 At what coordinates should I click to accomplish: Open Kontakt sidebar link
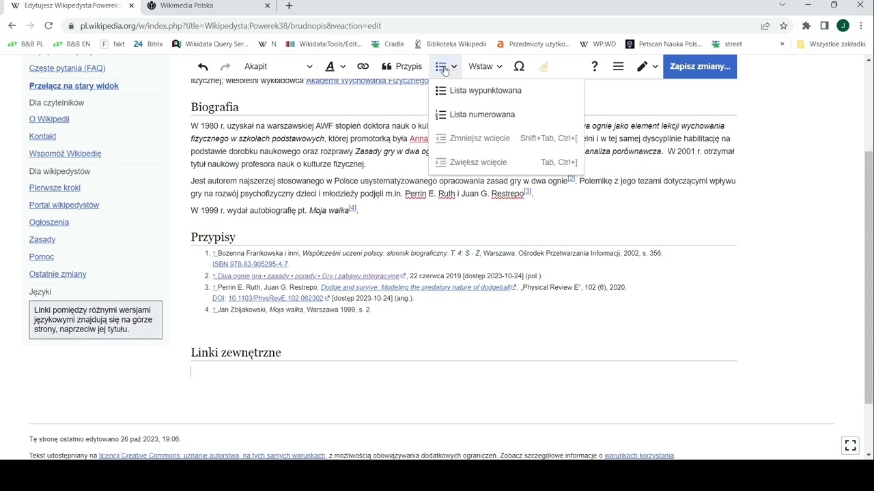point(42,136)
